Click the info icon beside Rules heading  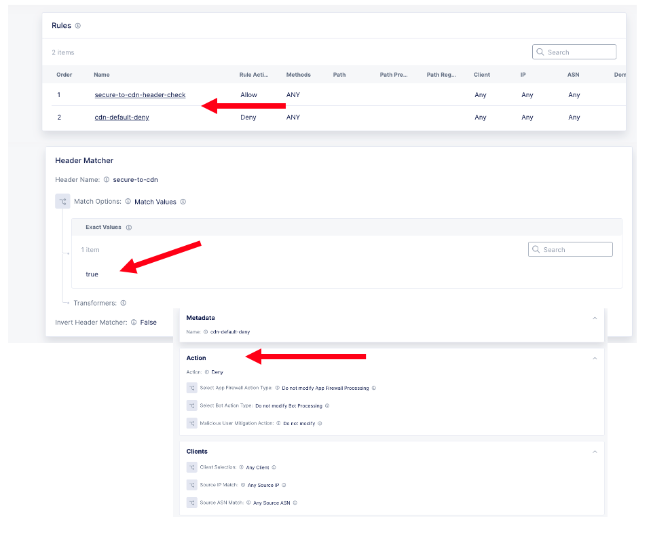77,26
